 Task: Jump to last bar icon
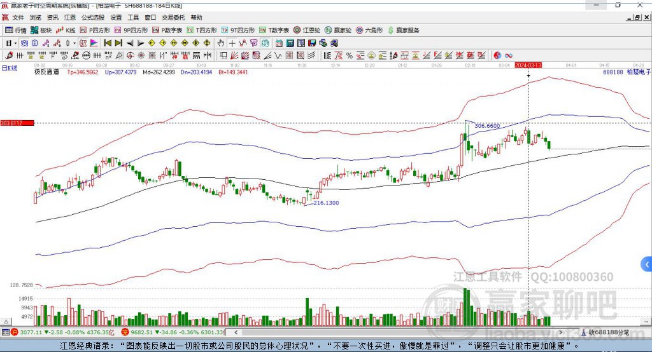click(x=118, y=43)
